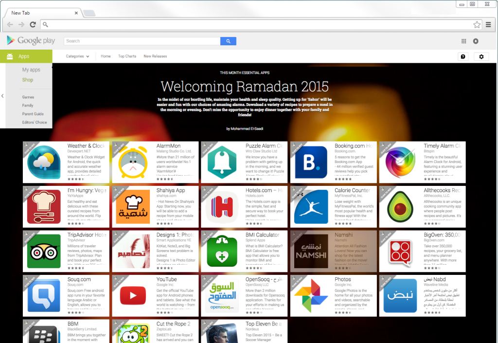Select the New Releases menu item
This screenshot has height=343, width=498.
pos(156,56)
